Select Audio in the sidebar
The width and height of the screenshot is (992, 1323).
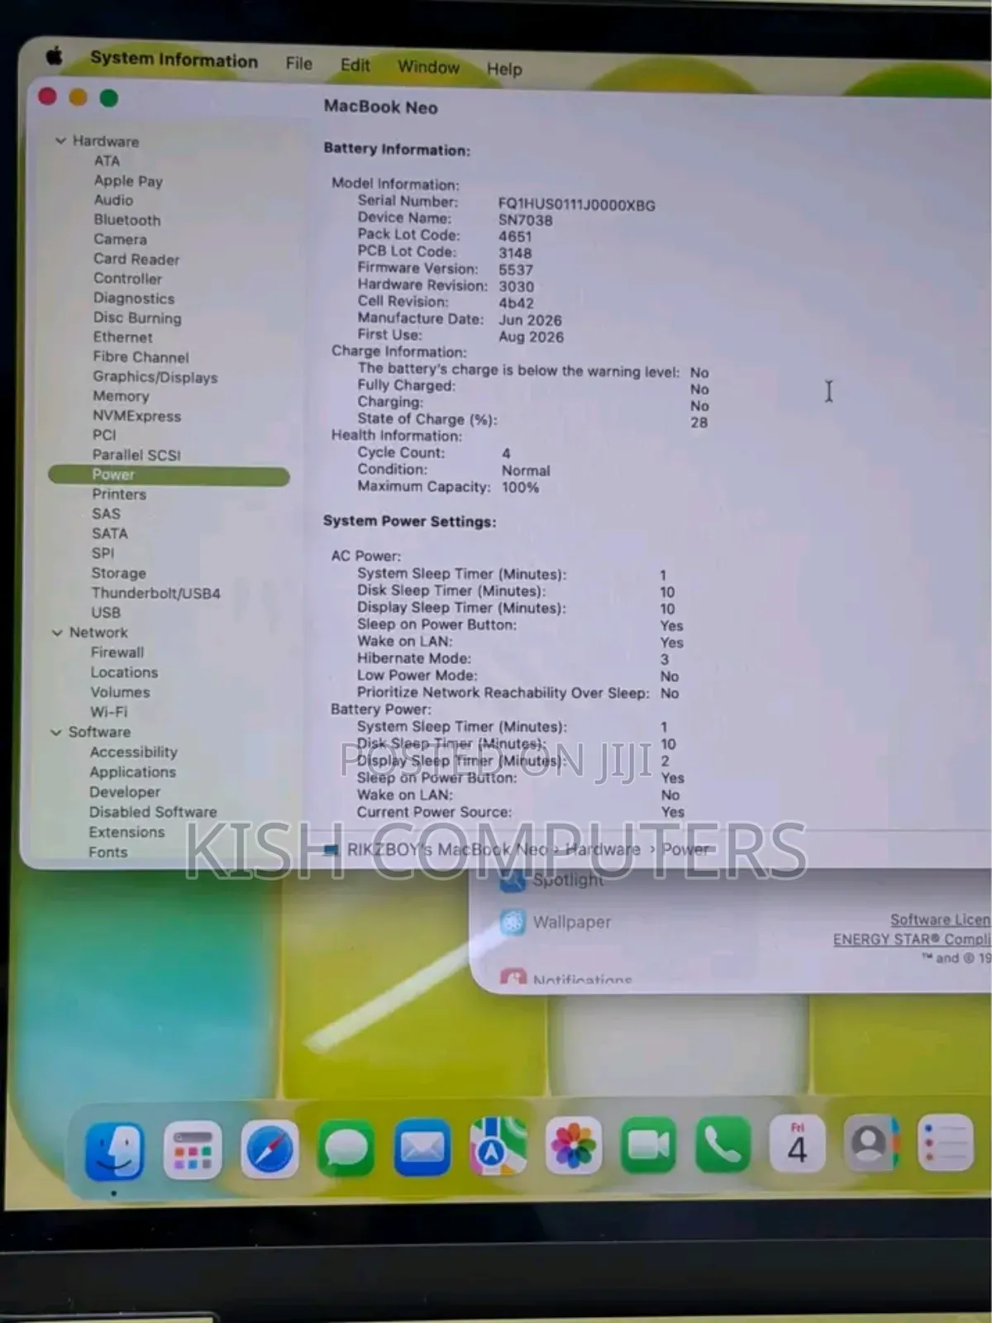[113, 200]
